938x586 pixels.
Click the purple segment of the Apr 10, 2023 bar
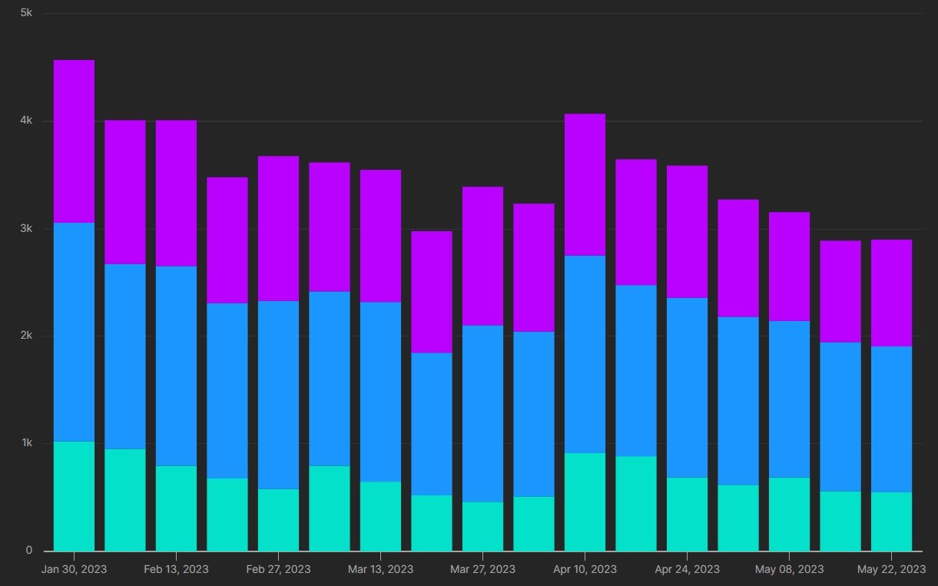(x=585, y=184)
